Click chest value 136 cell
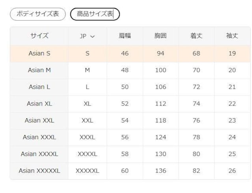 tap(160, 171)
